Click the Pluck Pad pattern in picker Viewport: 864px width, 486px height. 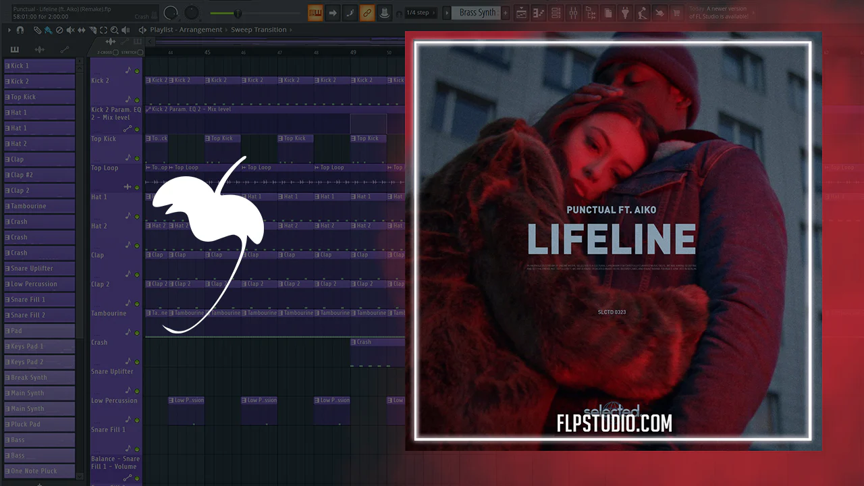(x=39, y=424)
